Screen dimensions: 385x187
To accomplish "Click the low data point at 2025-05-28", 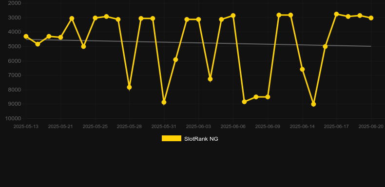I will click(x=130, y=87).
